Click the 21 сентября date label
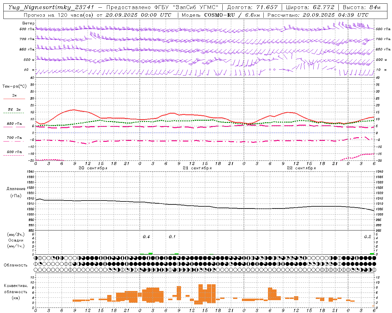392x313 pixels. click(x=197, y=168)
